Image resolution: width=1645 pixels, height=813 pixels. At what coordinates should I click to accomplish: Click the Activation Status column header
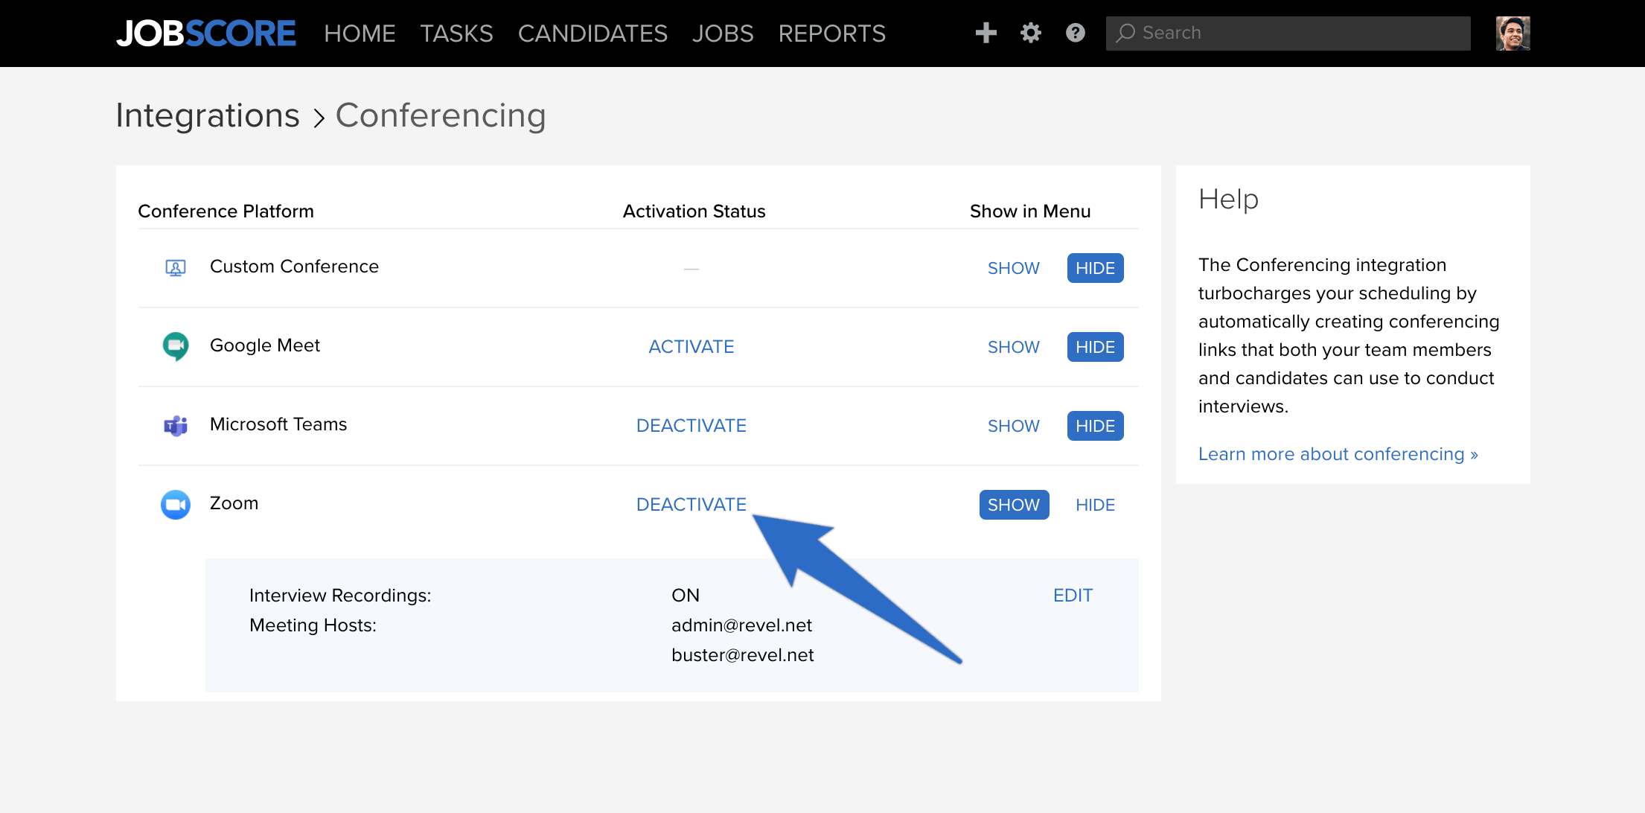694,211
